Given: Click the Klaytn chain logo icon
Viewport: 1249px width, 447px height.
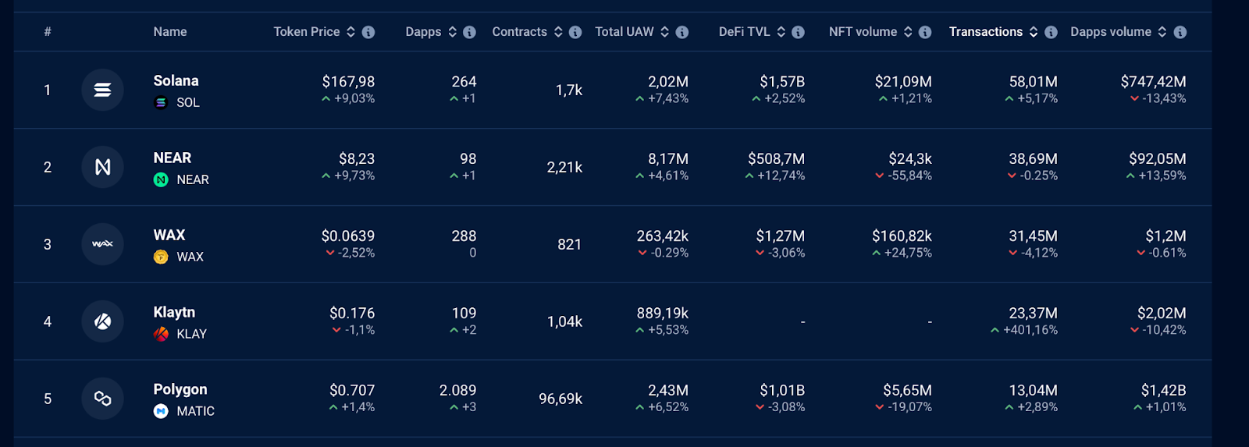Looking at the screenshot, I should coord(102,321).
